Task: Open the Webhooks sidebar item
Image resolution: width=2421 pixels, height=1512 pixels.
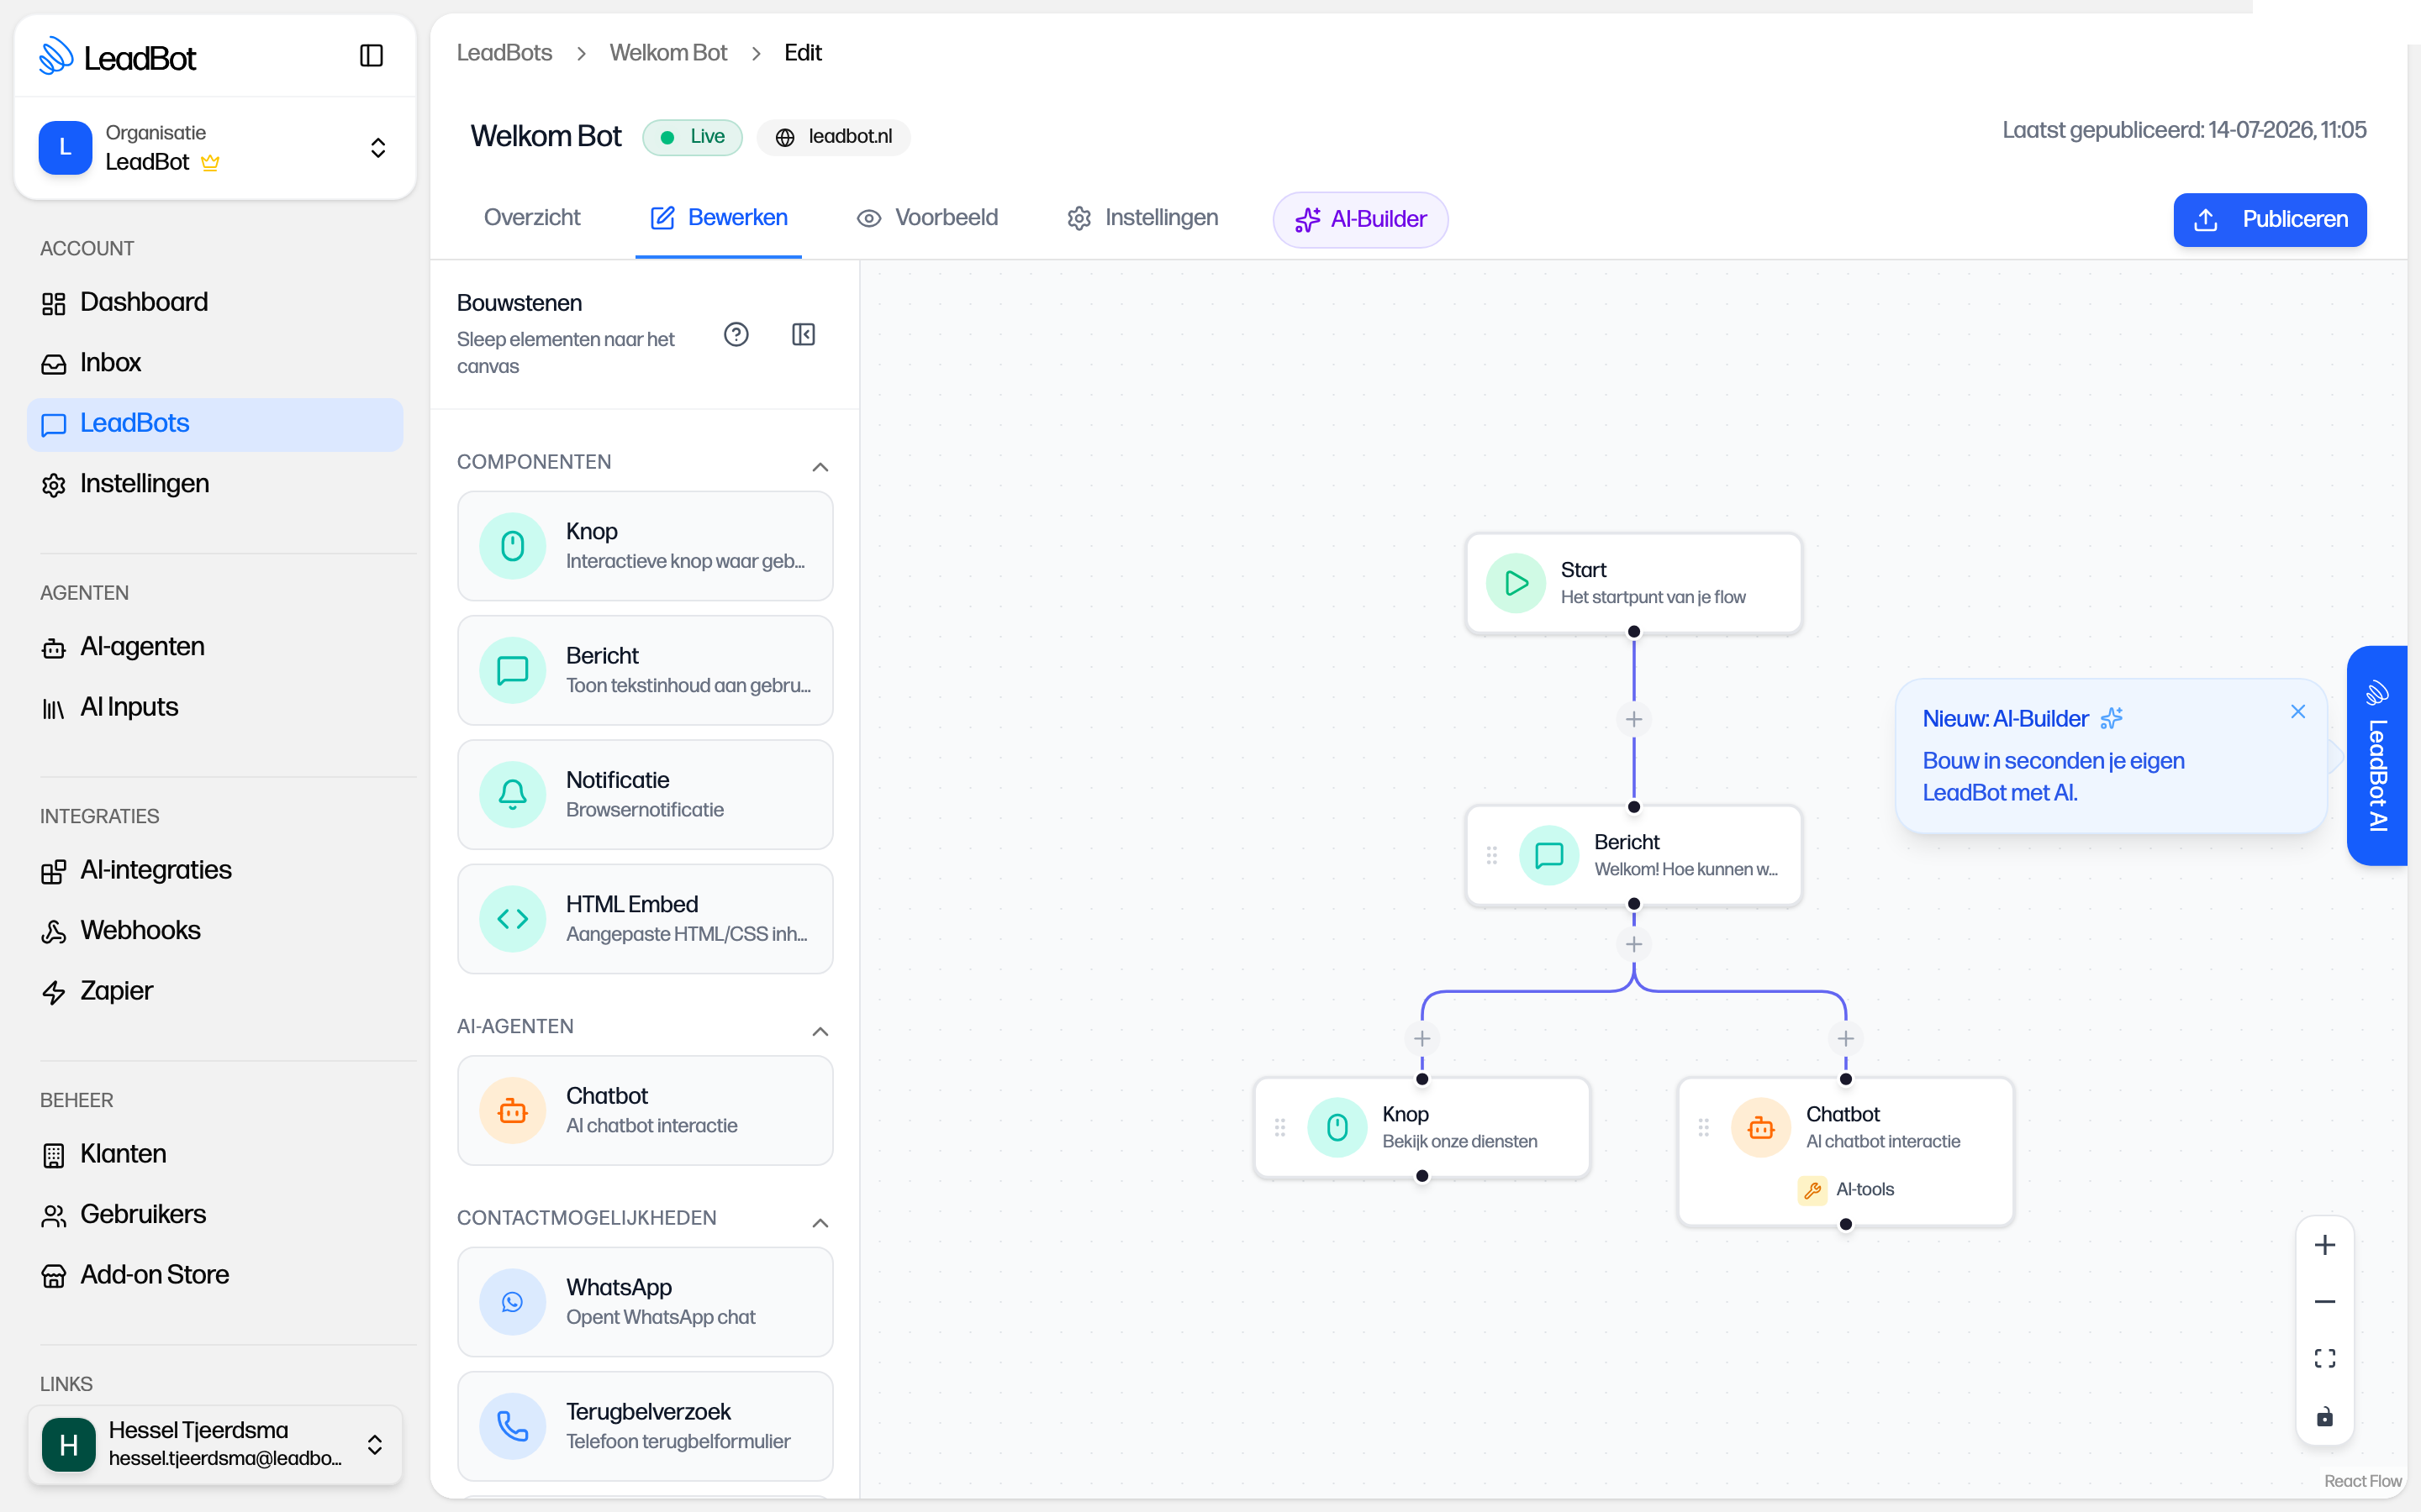Action: (215, 931)
